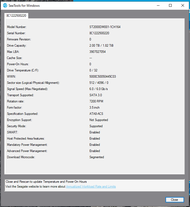
Task: Click the Model Number label
Action: (17, 27)
